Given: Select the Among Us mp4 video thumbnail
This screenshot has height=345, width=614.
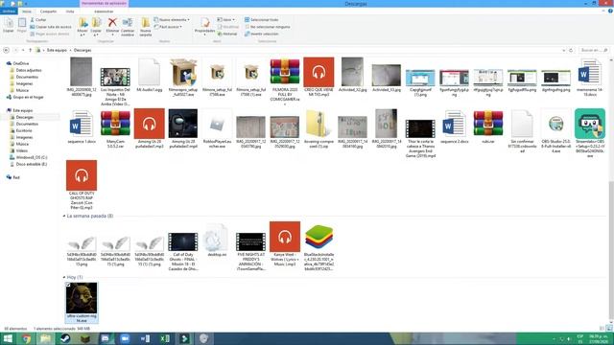Looking at the screenshot, I should [x=183, y=129].
